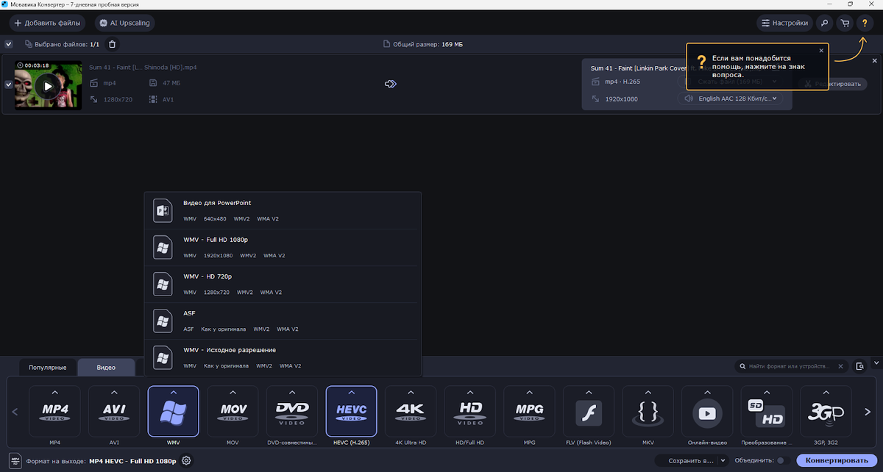
Task: Choose the HD/Full HD format icon
Action: 470,412
